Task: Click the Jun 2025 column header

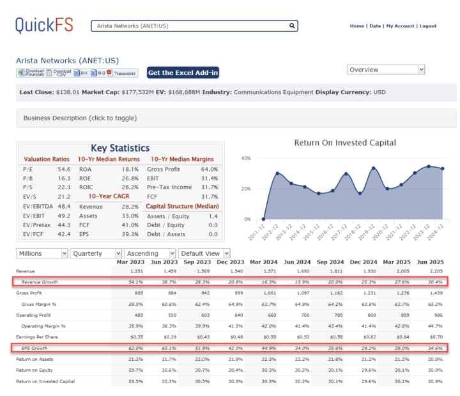Action: (x=431, y=262)
